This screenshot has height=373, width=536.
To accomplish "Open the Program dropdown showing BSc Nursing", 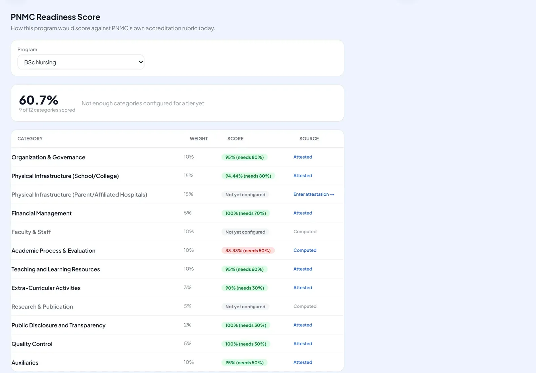I will coord(81,62).
